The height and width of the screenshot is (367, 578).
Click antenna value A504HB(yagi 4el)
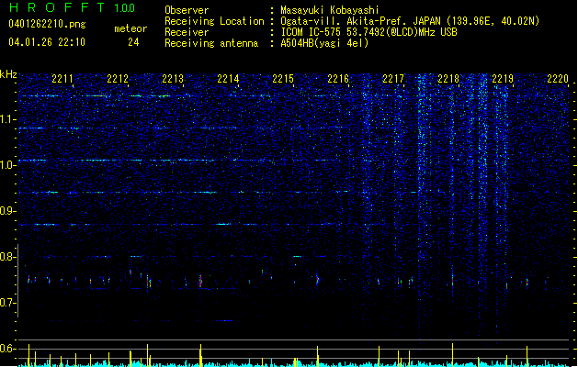pyautogui.click(x=324, y=43)
